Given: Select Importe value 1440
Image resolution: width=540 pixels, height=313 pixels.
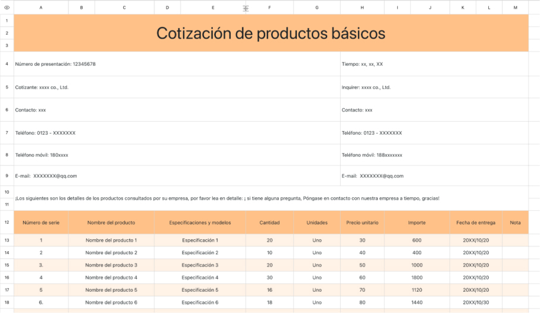Looking at the screenshot, I should point(417,302).
